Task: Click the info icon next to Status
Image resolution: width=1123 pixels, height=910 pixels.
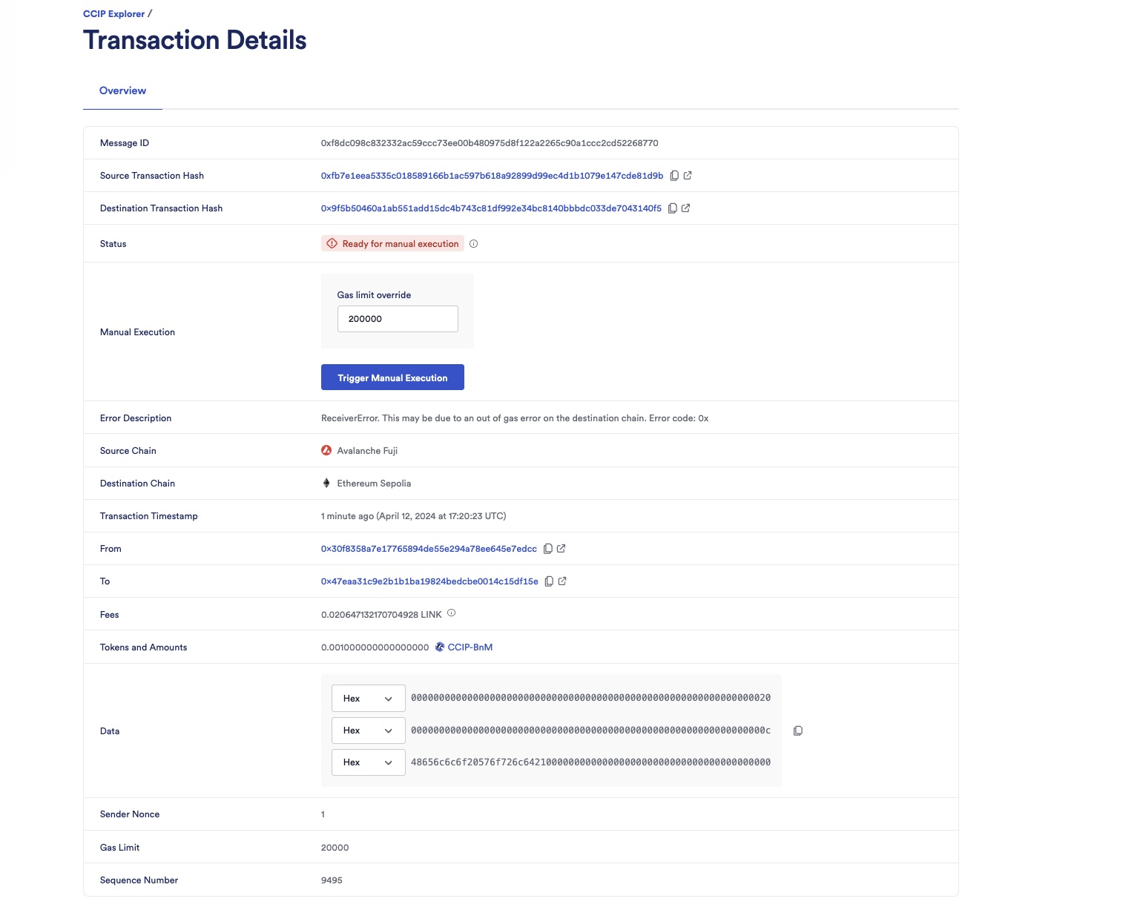Action: pyautogui.click(x=474, y=244)
